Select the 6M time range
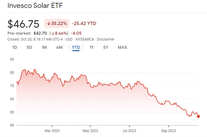The height and width of the screenshot is (137, 207). (59, 47)
